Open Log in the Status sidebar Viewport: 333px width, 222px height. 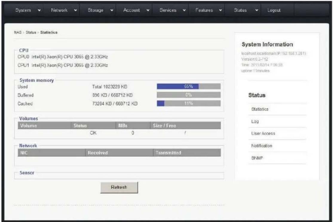pos(255,121)
